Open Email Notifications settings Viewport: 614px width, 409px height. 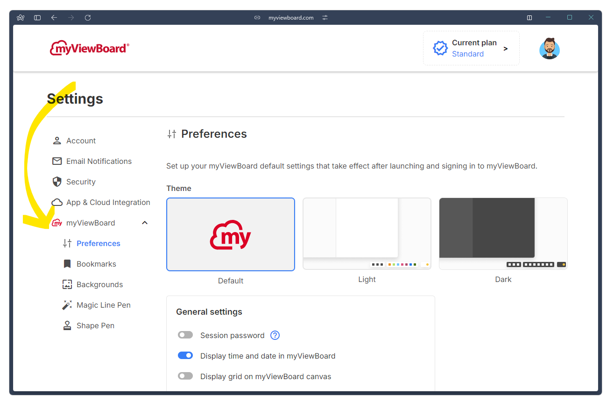99,162
